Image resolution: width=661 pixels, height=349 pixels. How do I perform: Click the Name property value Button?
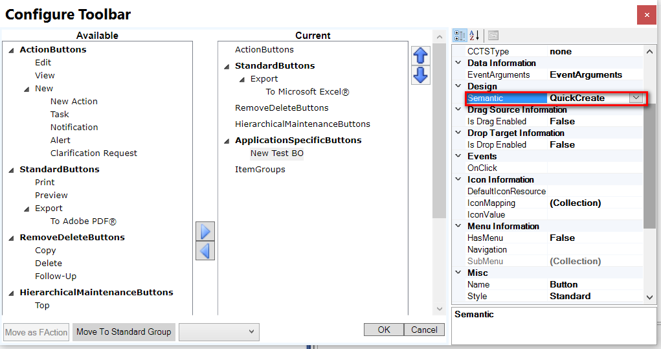595,284
